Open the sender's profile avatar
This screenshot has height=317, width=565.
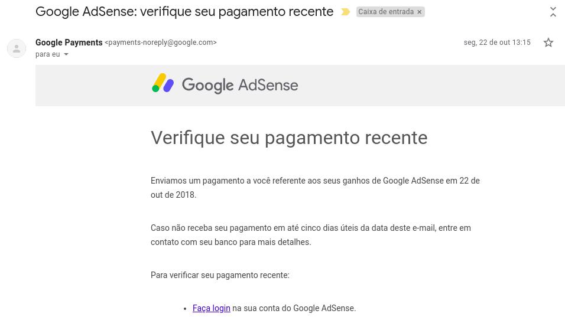coord(17,48)
